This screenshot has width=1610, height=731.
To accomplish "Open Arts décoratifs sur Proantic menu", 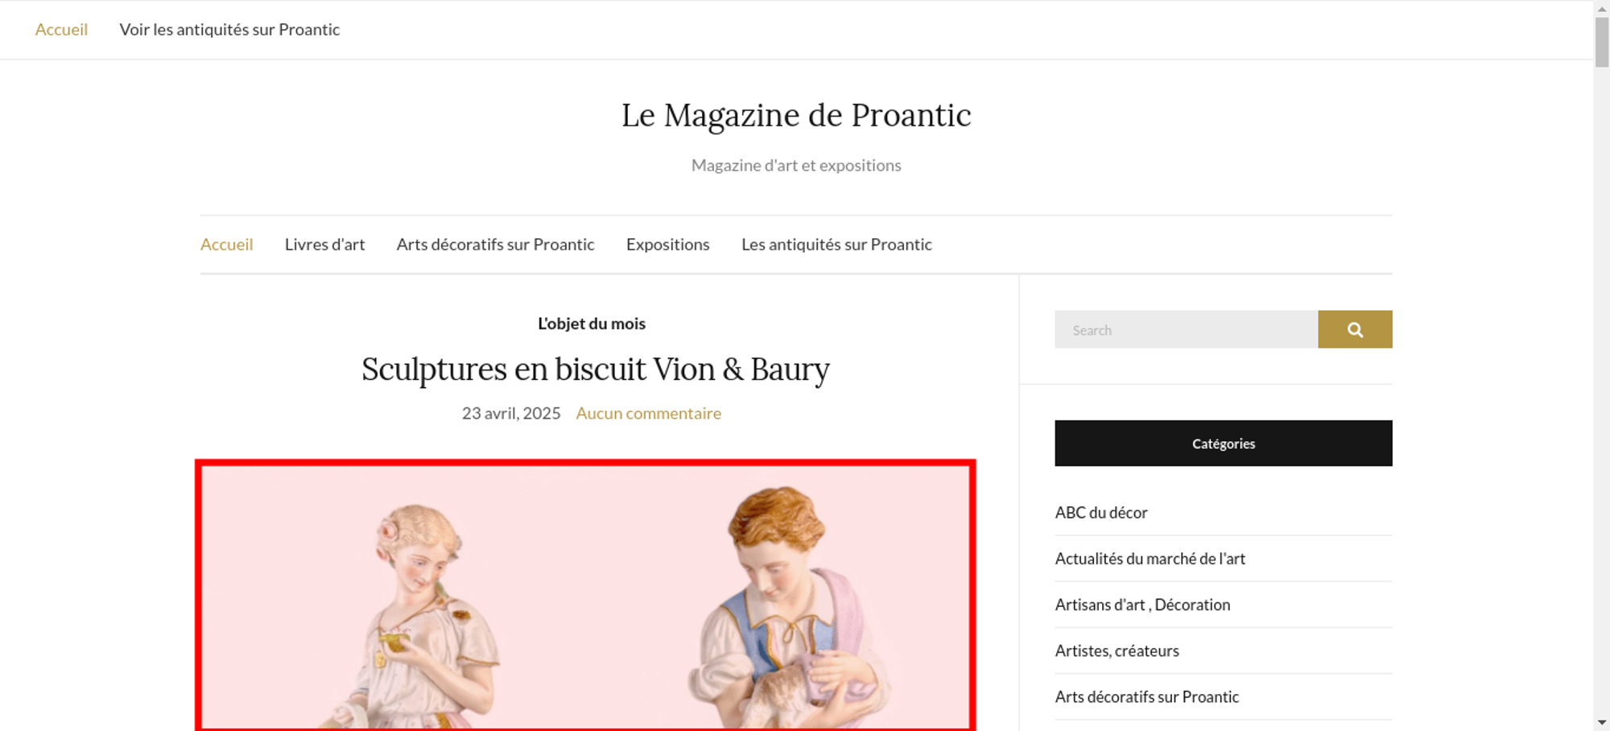I will click(495, 244).
